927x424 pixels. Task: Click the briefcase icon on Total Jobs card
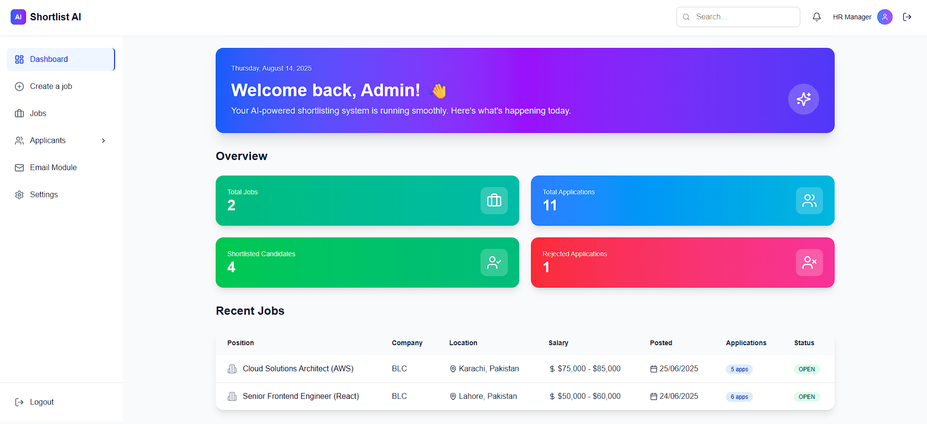[494, 201]
